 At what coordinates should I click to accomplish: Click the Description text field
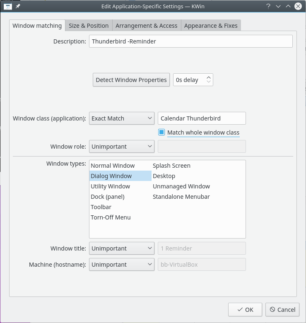[x=190, y=41]
